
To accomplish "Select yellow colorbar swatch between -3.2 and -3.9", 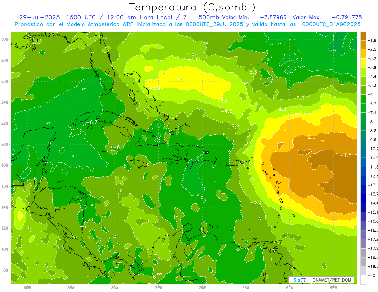I will pyautogui.click(x=363, y=63).
